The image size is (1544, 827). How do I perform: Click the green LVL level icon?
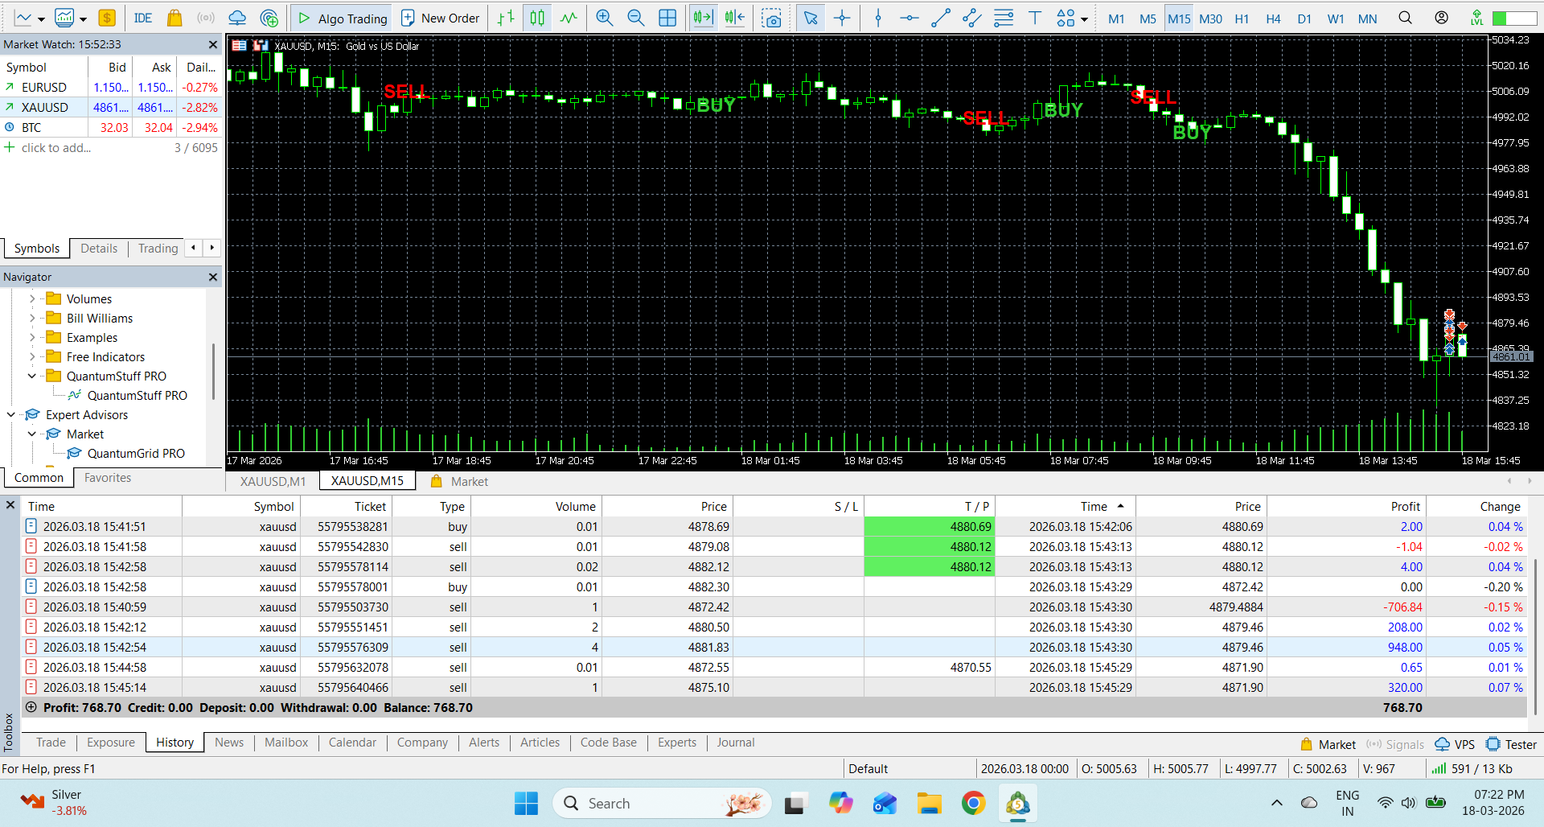(x=1476, y=18)
